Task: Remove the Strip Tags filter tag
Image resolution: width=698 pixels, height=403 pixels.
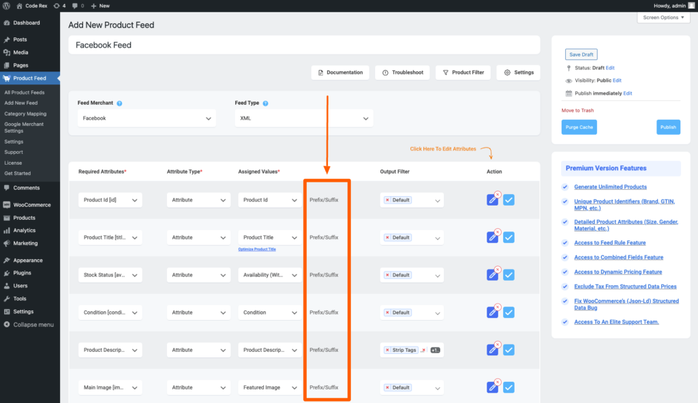Action: [x=387, y=350]
